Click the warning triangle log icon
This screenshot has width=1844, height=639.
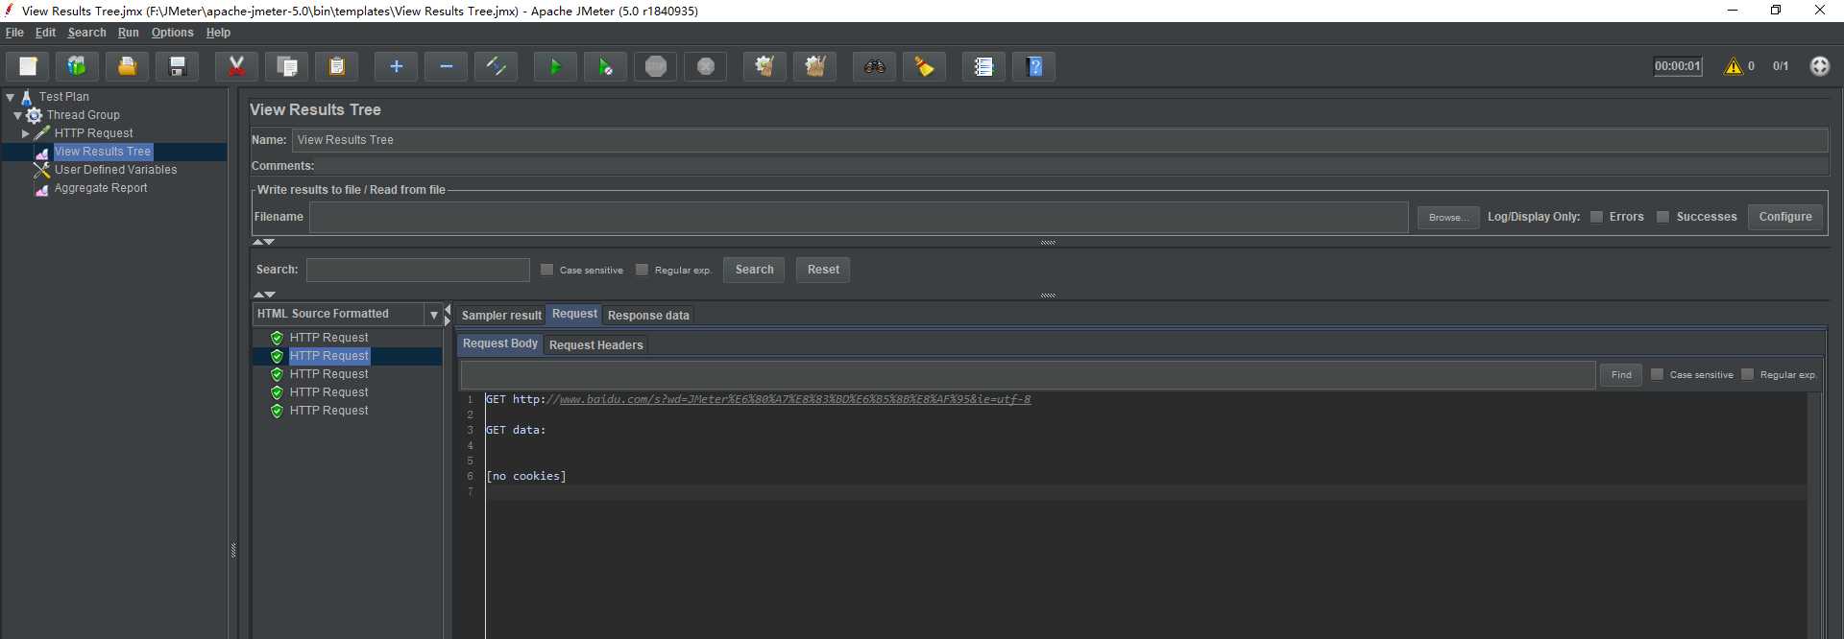1733,66
